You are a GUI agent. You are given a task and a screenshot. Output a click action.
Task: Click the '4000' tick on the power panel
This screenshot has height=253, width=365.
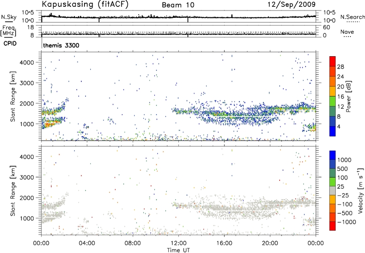(27, 63)
